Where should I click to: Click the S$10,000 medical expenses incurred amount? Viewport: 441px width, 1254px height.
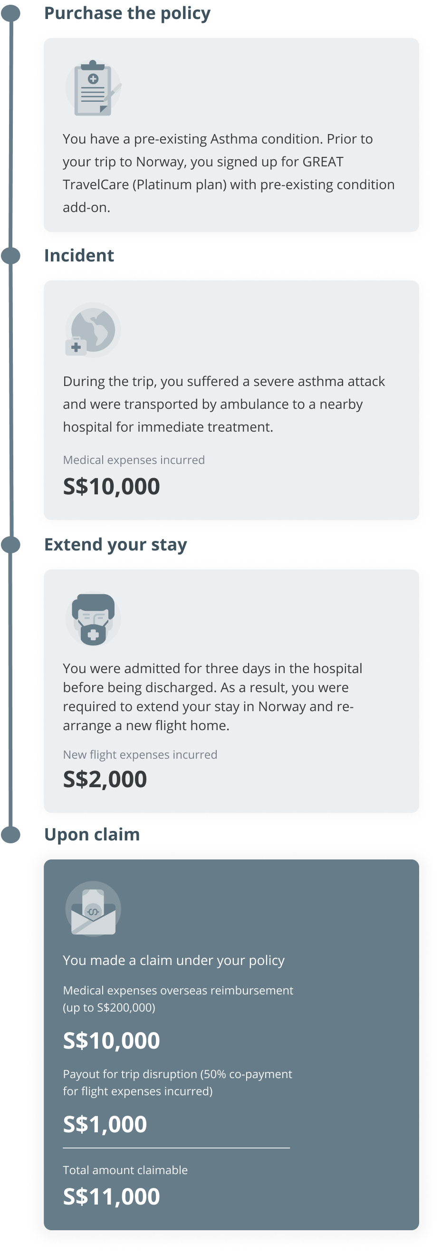112,486
